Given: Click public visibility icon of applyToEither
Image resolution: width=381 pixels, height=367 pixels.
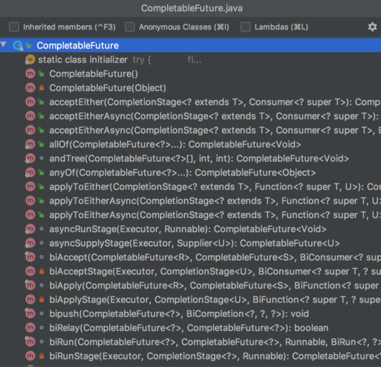Looking at the screenshot, I should (x=41, y=186).
